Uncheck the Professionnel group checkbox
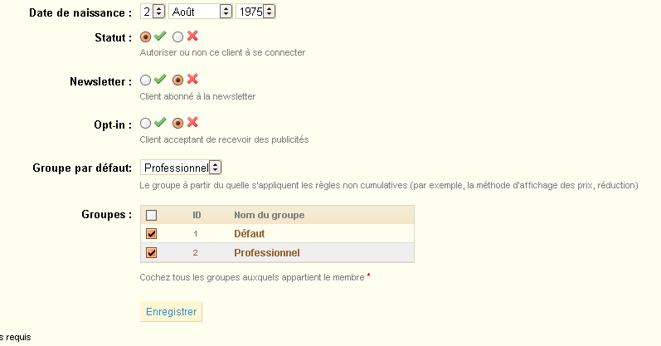Image resolution: width=661 pixels, height=346 pixels. coord(151,252)
